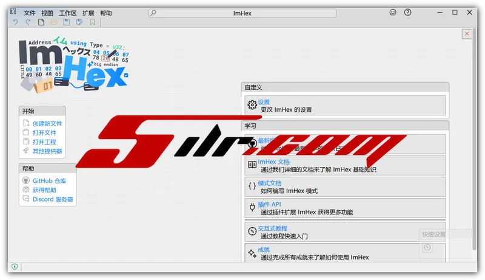
Task: Click the 学习 section header
Action: pos(345,126)
